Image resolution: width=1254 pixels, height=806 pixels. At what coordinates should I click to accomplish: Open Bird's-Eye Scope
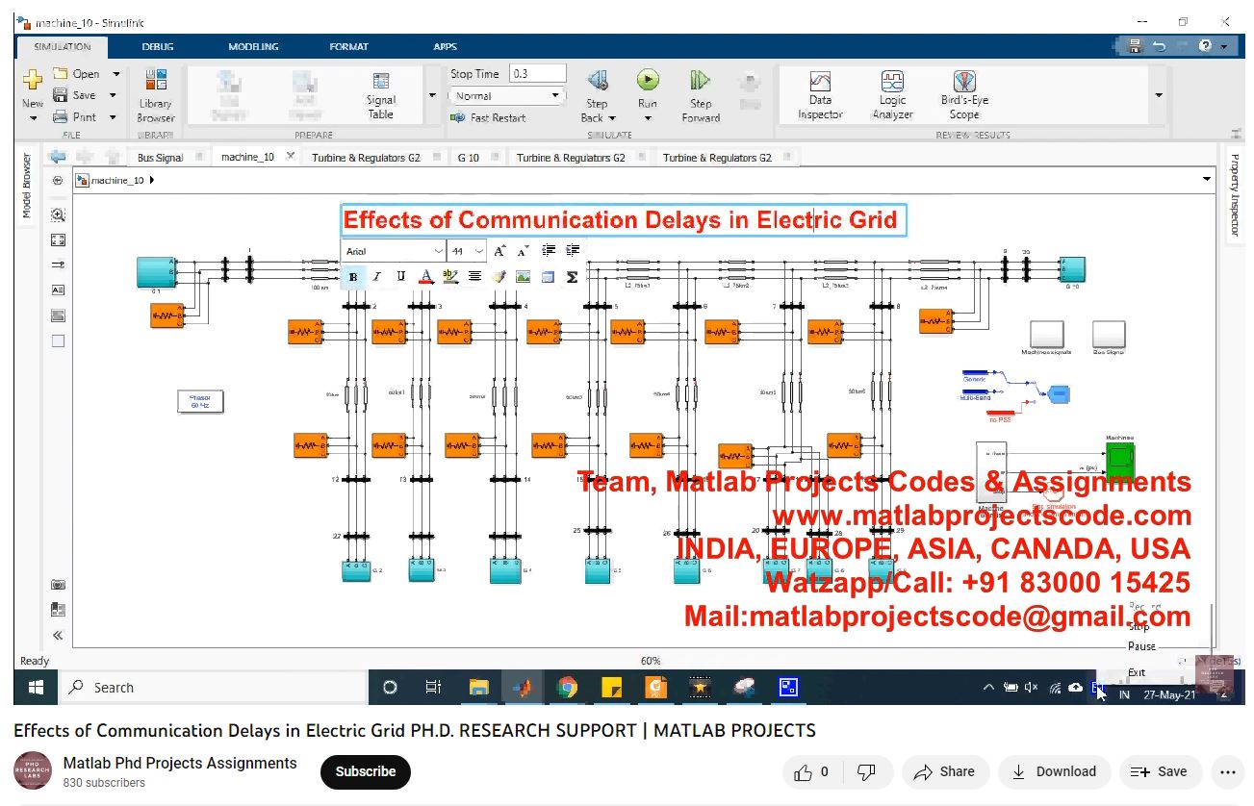click(964, 95)
